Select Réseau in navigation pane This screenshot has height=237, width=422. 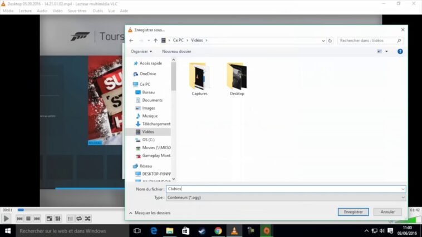(x=143, y=166)
